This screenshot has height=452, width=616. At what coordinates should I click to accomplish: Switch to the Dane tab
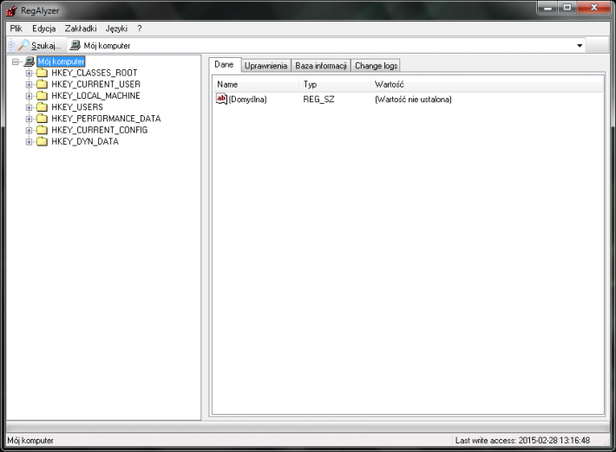click(225, 65)
